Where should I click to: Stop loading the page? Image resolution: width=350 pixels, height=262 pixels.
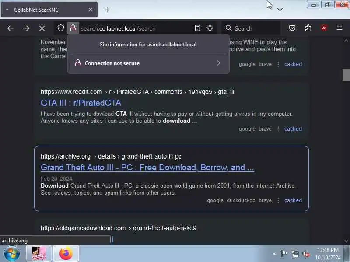(x=42, y=28)
